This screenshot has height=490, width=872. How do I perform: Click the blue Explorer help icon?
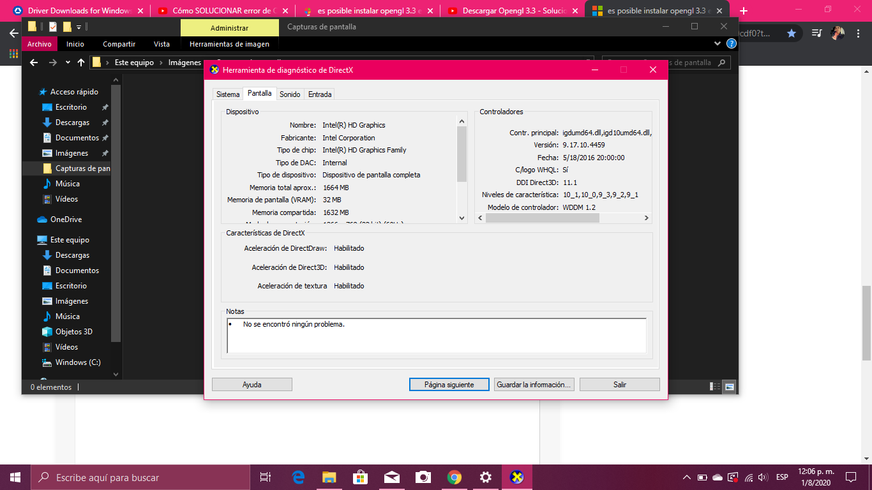[x=732, y=43]
